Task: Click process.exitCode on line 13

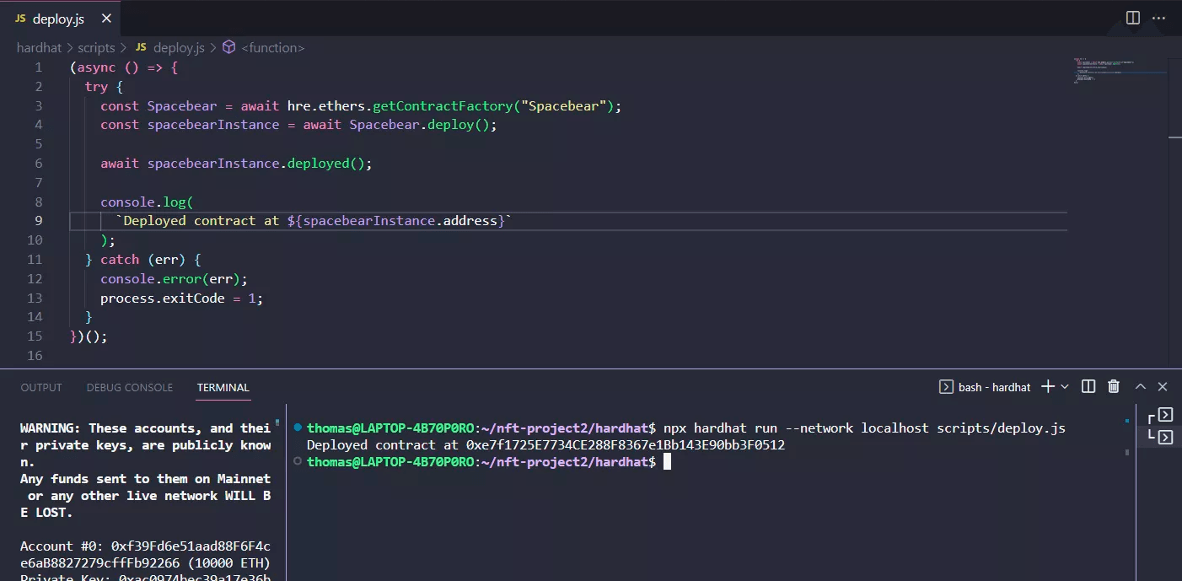Action: coord(163,299)
